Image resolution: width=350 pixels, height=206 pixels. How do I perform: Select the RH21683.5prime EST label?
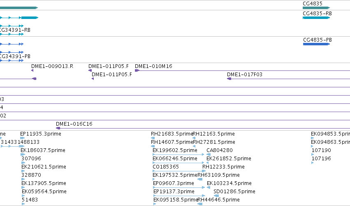pyautogui.click(x=172, y=134)
